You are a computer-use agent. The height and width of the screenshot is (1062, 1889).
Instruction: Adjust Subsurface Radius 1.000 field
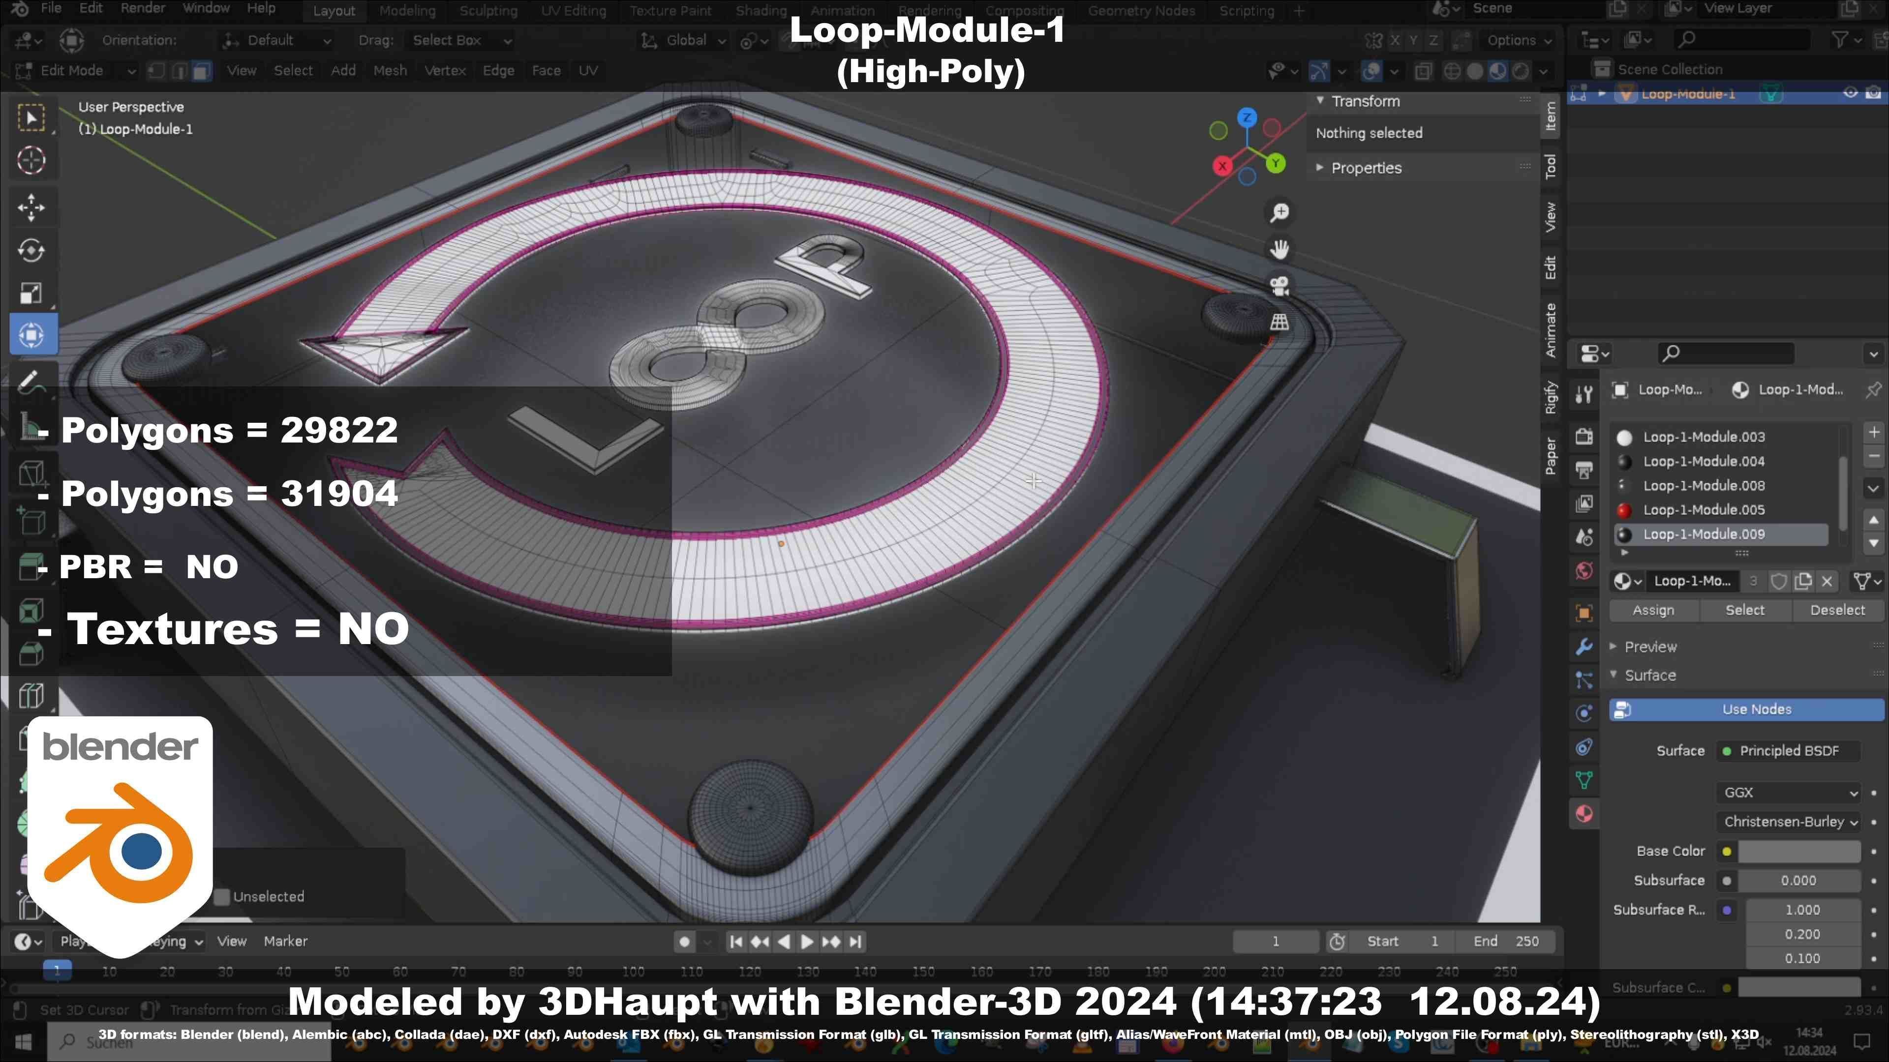click(x=1802, y=910)
